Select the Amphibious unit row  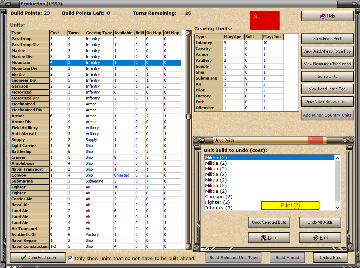(96, 163)
